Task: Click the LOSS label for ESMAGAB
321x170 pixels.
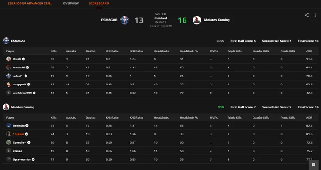Action: (x=220, y=41)
